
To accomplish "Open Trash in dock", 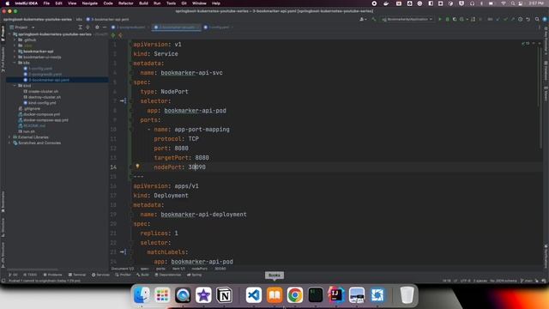I will (407, 295).
